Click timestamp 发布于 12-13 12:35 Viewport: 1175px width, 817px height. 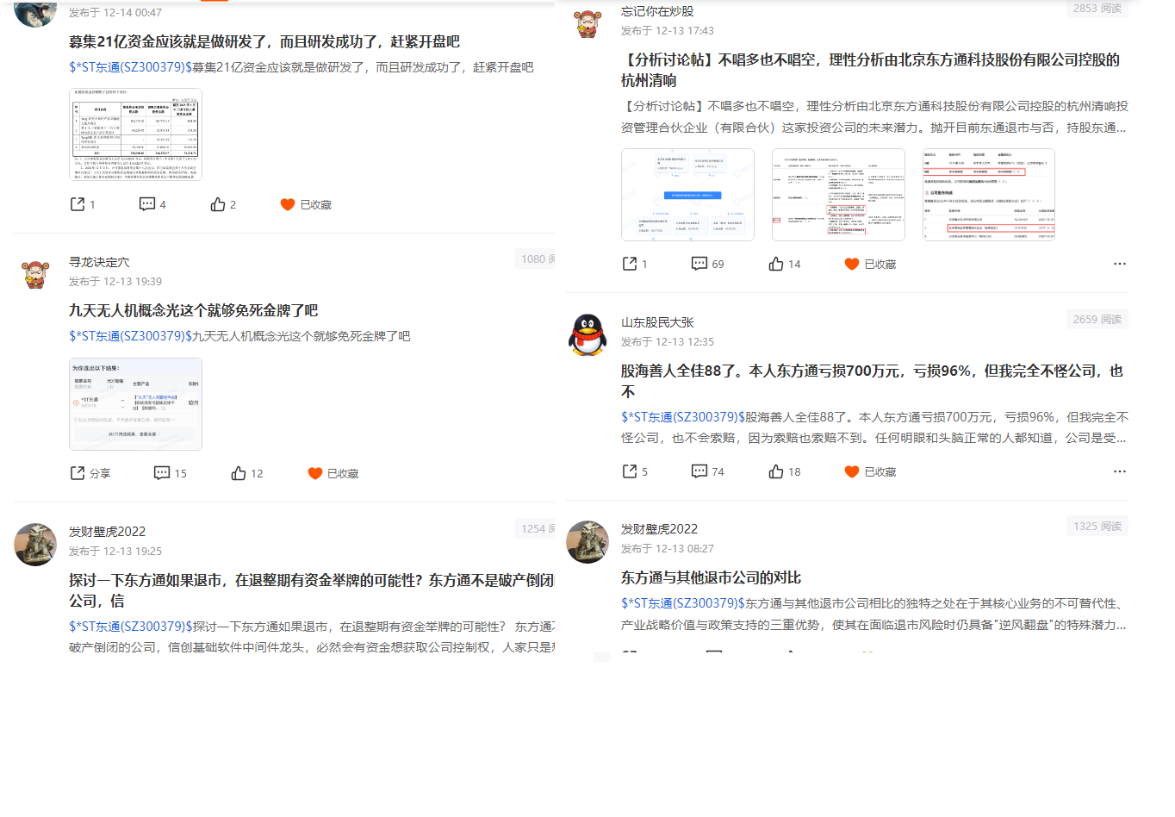[x=668, y=342]
